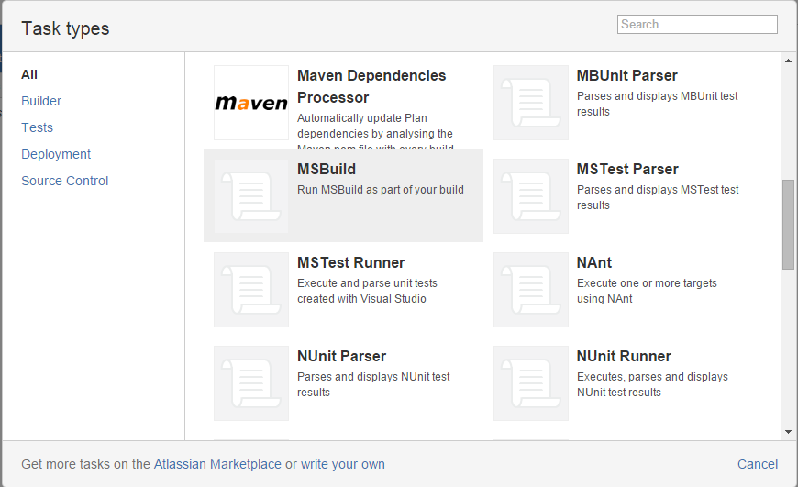
Task: Click 'Run MSBuild as part of your build'
Action: pyautogui.click(x=381, y=190)
